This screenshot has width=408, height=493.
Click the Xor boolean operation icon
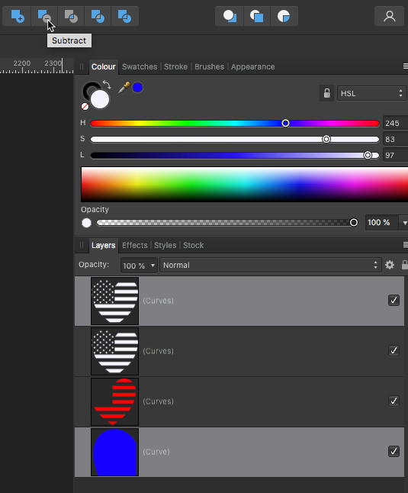click(x=98, y=16)
